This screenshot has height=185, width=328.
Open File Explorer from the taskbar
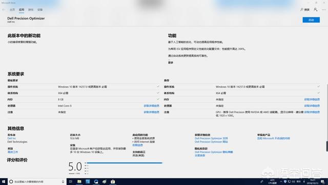coord(79,181)
